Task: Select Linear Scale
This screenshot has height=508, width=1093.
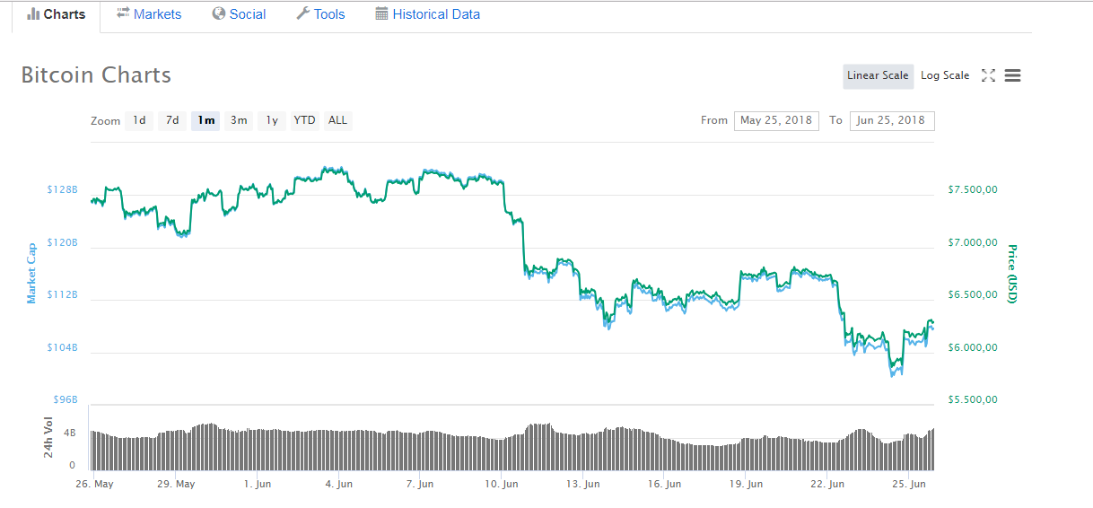Action: click(x=878, y=75)
